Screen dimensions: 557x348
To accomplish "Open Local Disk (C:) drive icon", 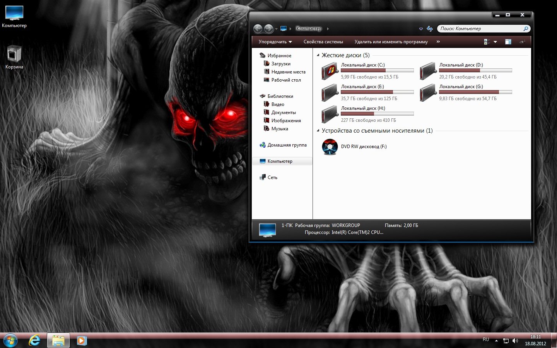I will tap(330, 72).
